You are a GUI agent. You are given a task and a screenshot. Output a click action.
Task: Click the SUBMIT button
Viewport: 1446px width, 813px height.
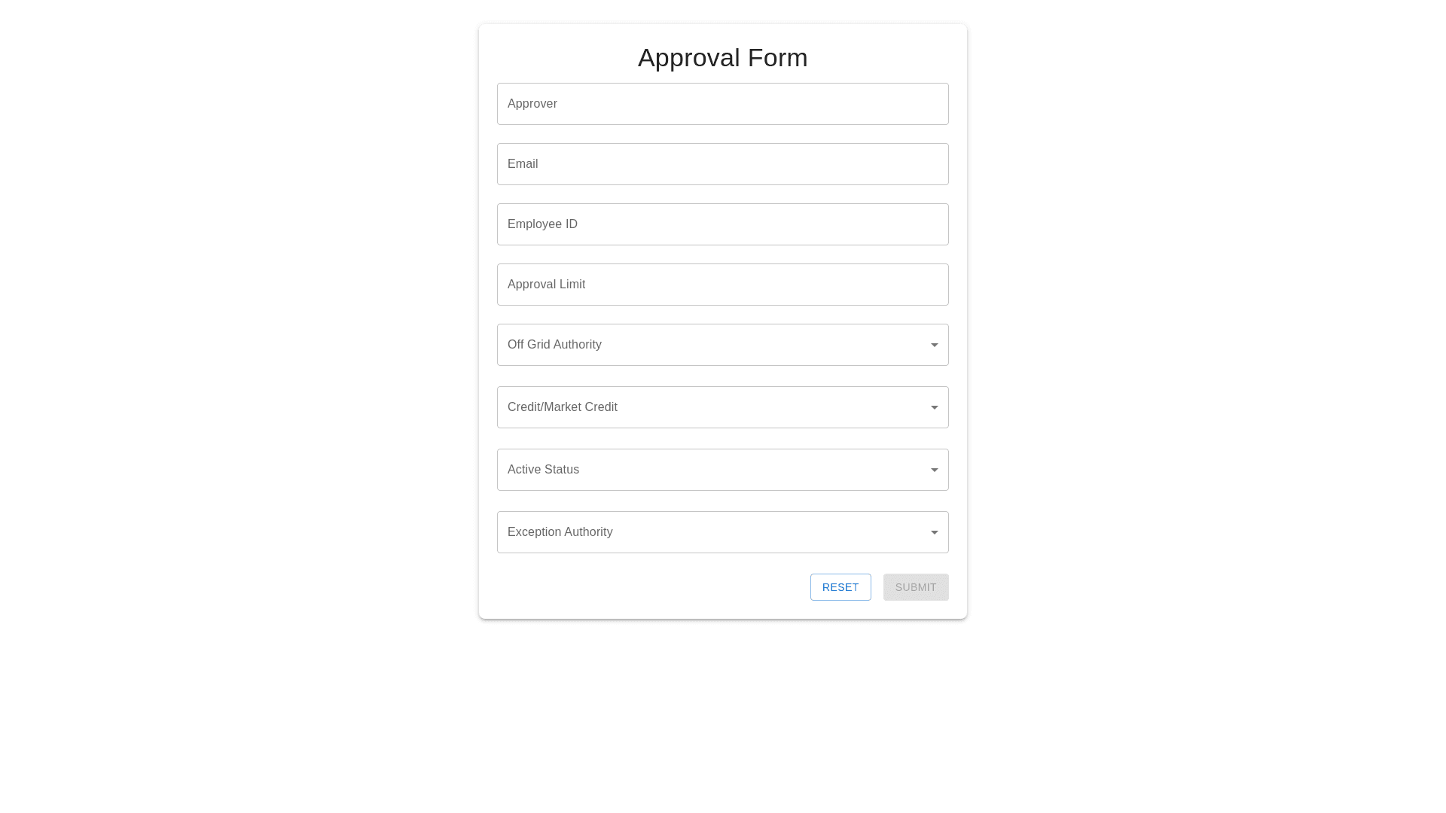[x=916, y=587]
